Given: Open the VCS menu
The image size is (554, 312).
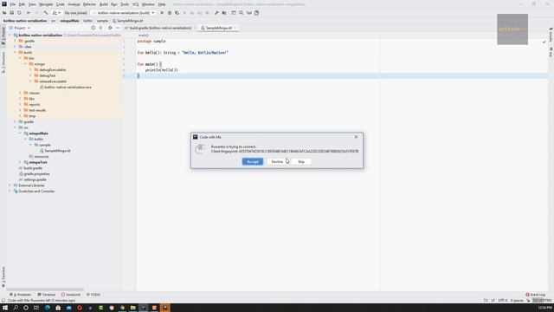Looking at the screenshot, I should pos(135,4).
